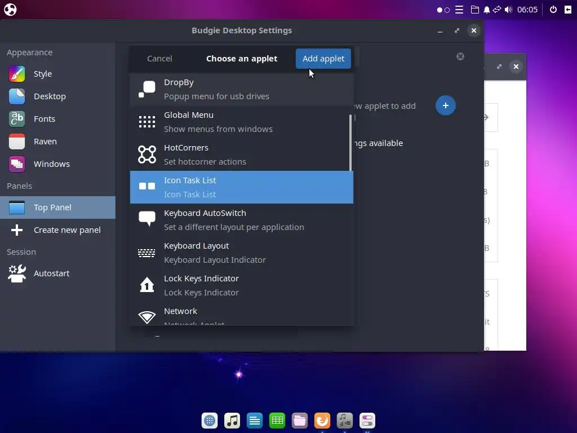Click the Autostart gears icon
Viewport: 577px width, 433px height.
click(17, 273)
